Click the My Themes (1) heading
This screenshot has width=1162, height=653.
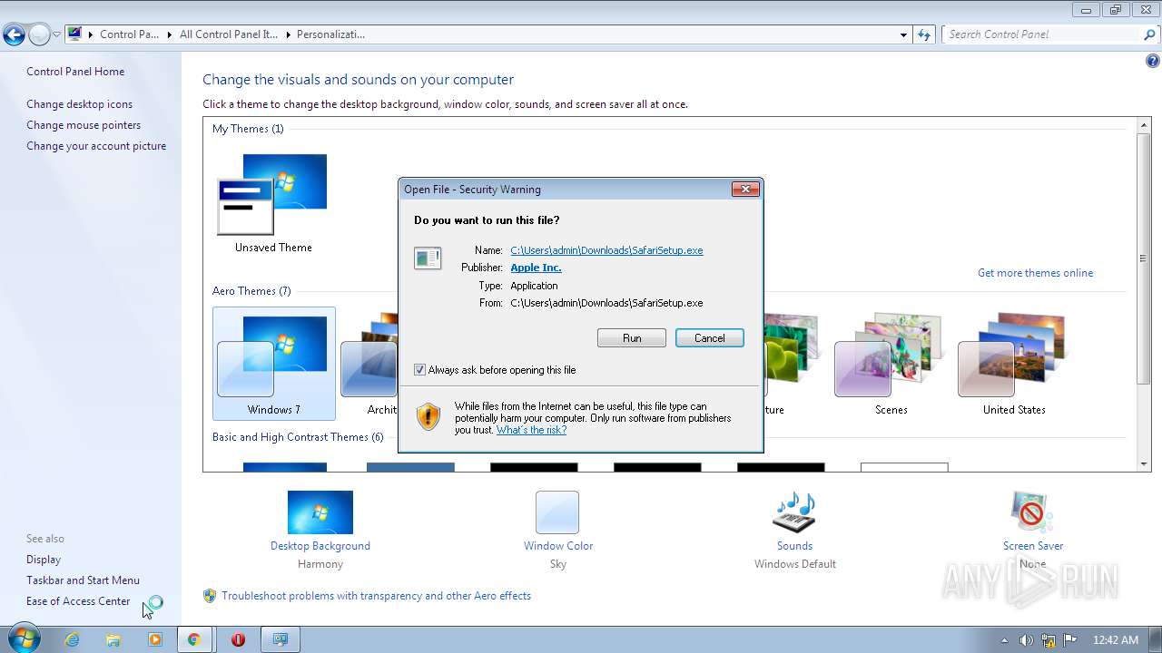[x=248, y=129]
